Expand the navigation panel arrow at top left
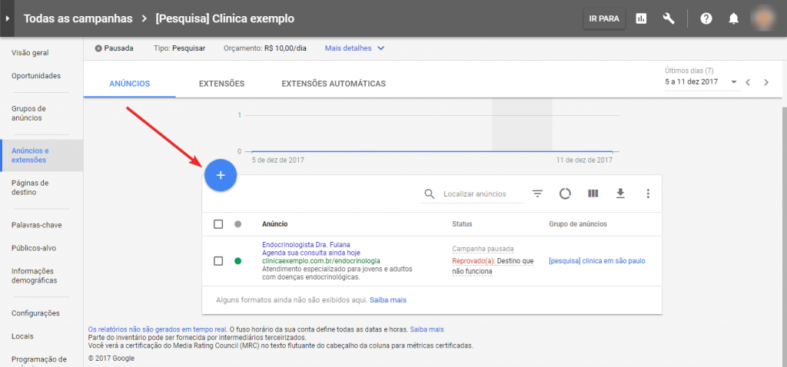Viewport: 787px width, 367px height. coord(7,19)
